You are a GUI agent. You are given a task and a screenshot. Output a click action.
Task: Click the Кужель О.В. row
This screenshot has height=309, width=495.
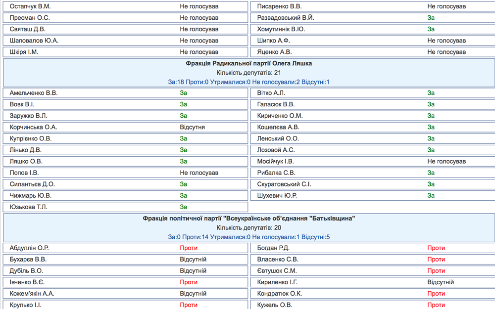pos(373,305)
